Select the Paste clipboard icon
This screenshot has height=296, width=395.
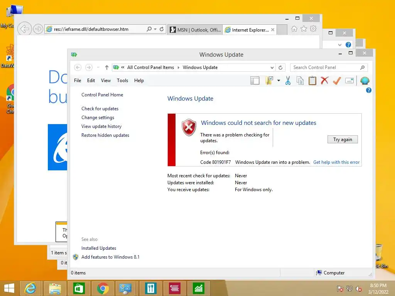312,81
